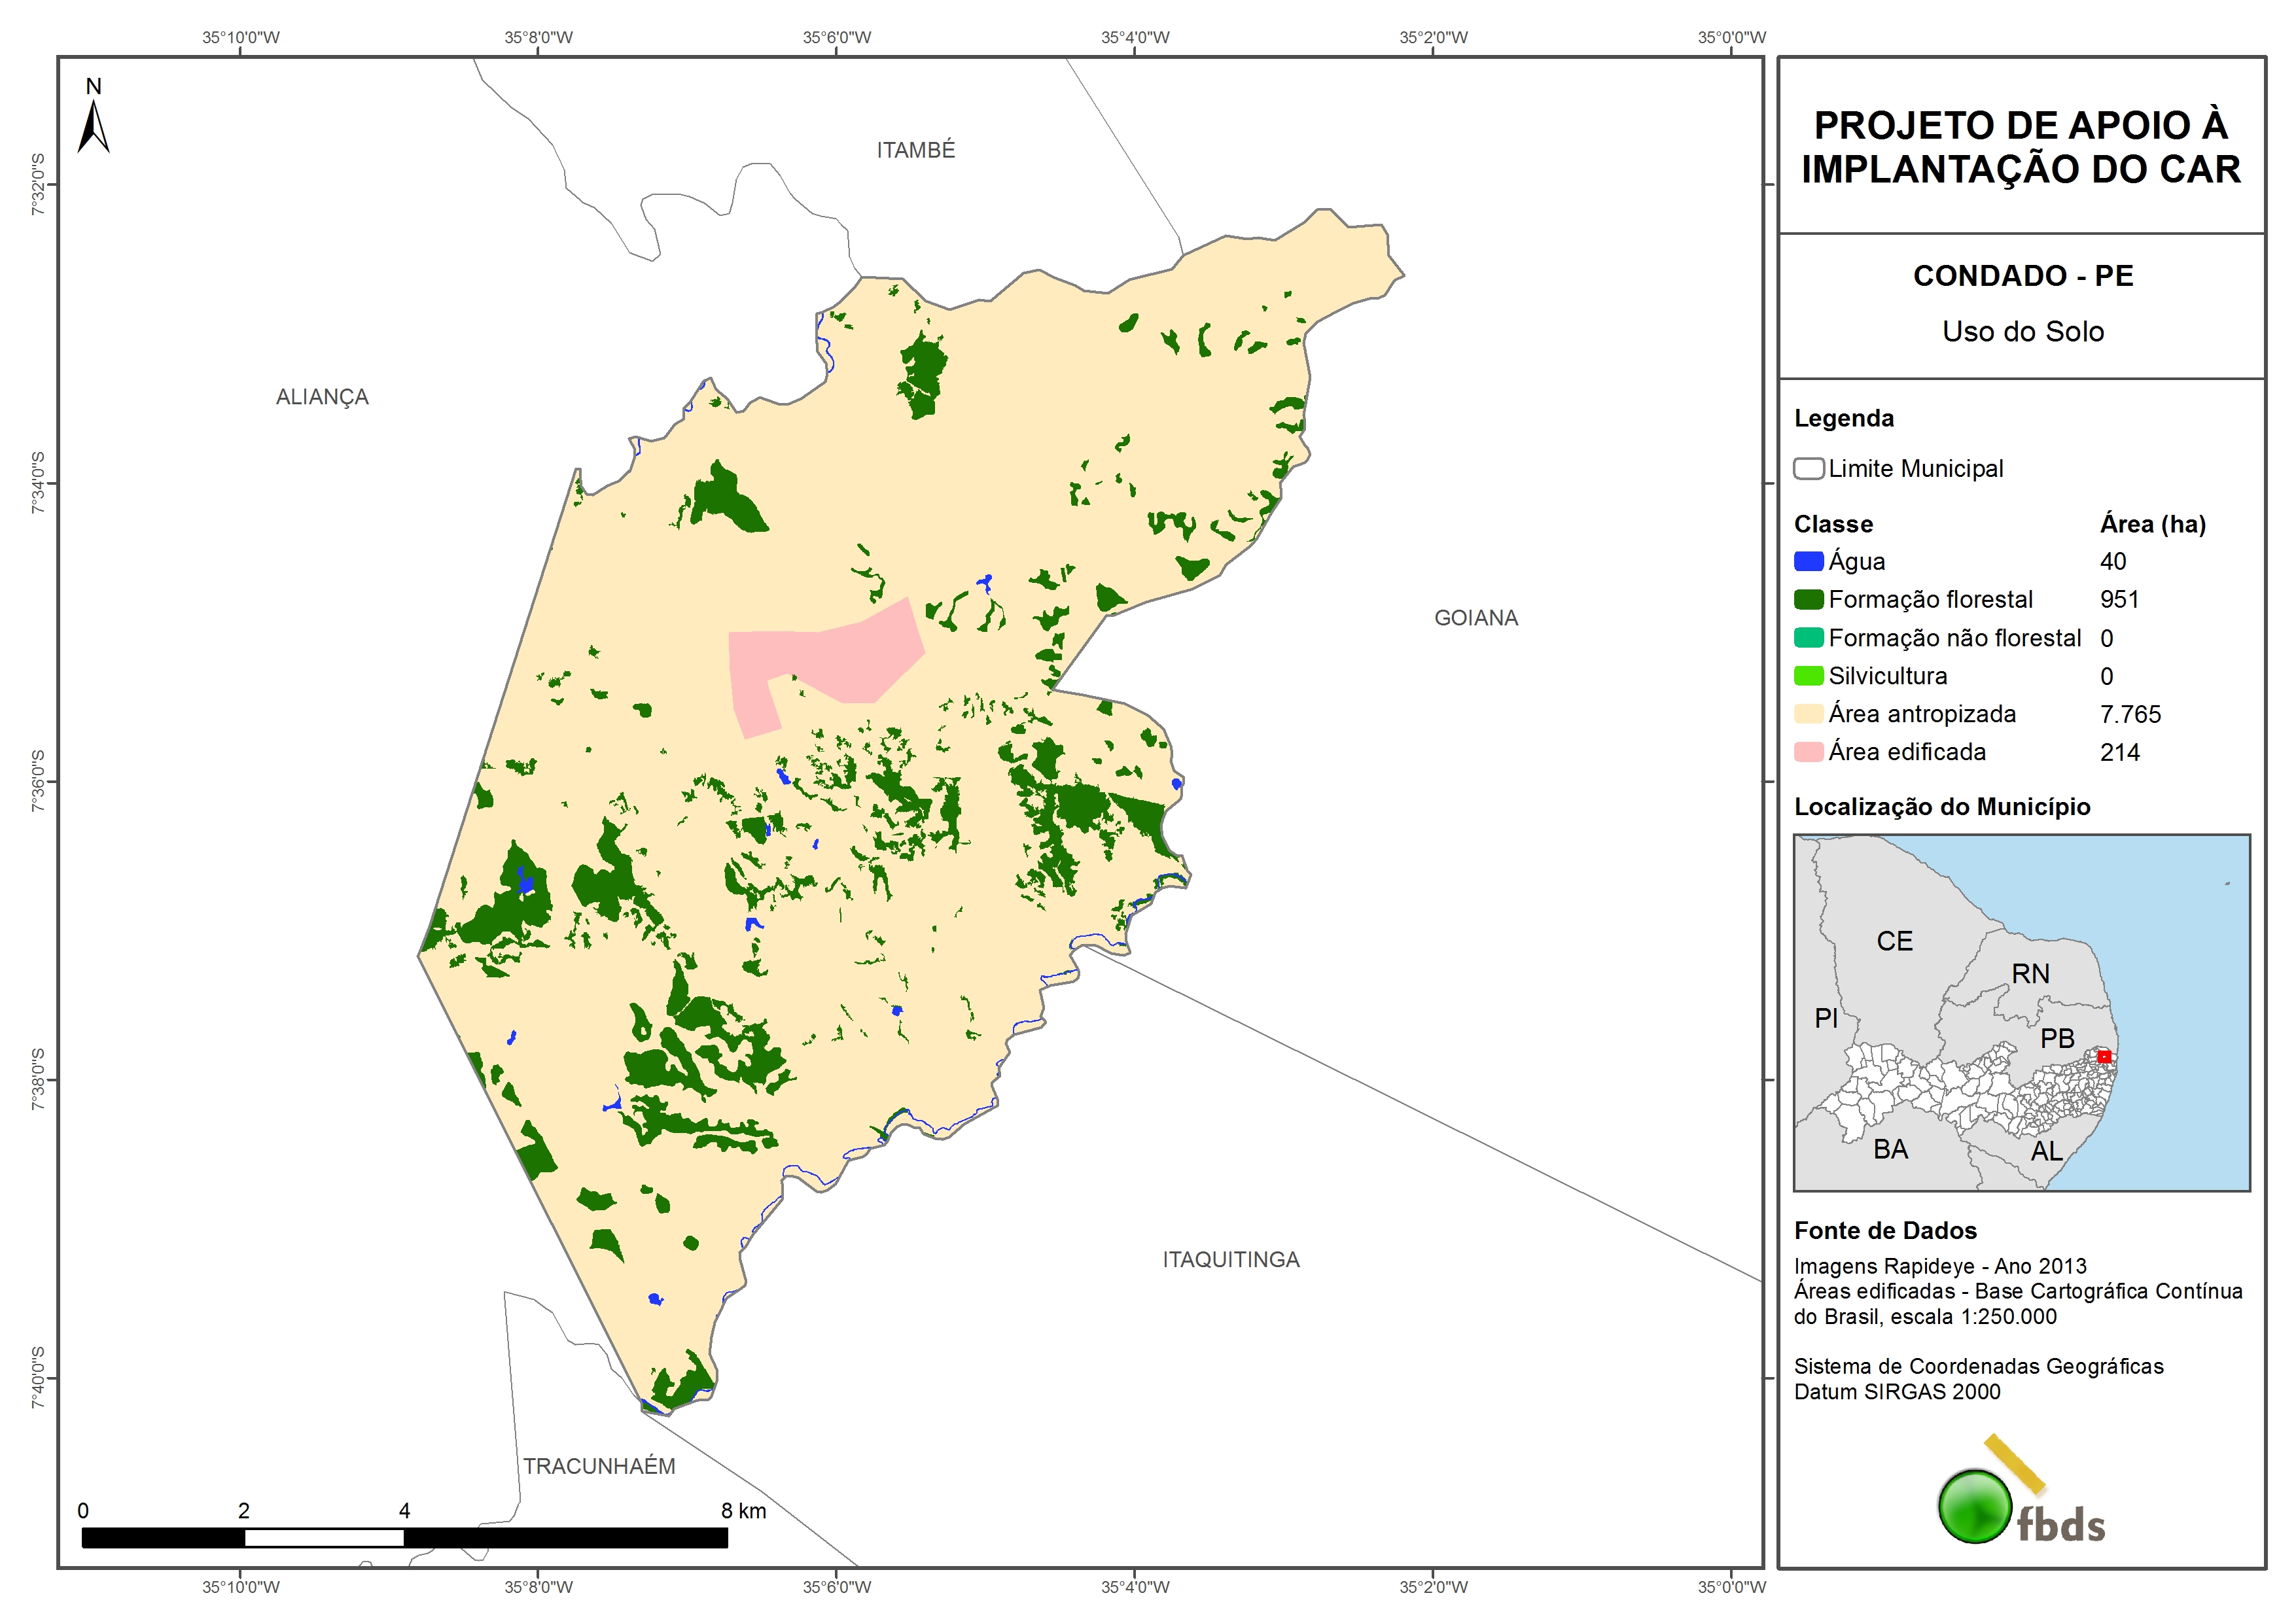2296x1623 pixels.
Task: Click the Formação florestal dark green swatch
Action: pyautogui.click(x=1808, y=599)
